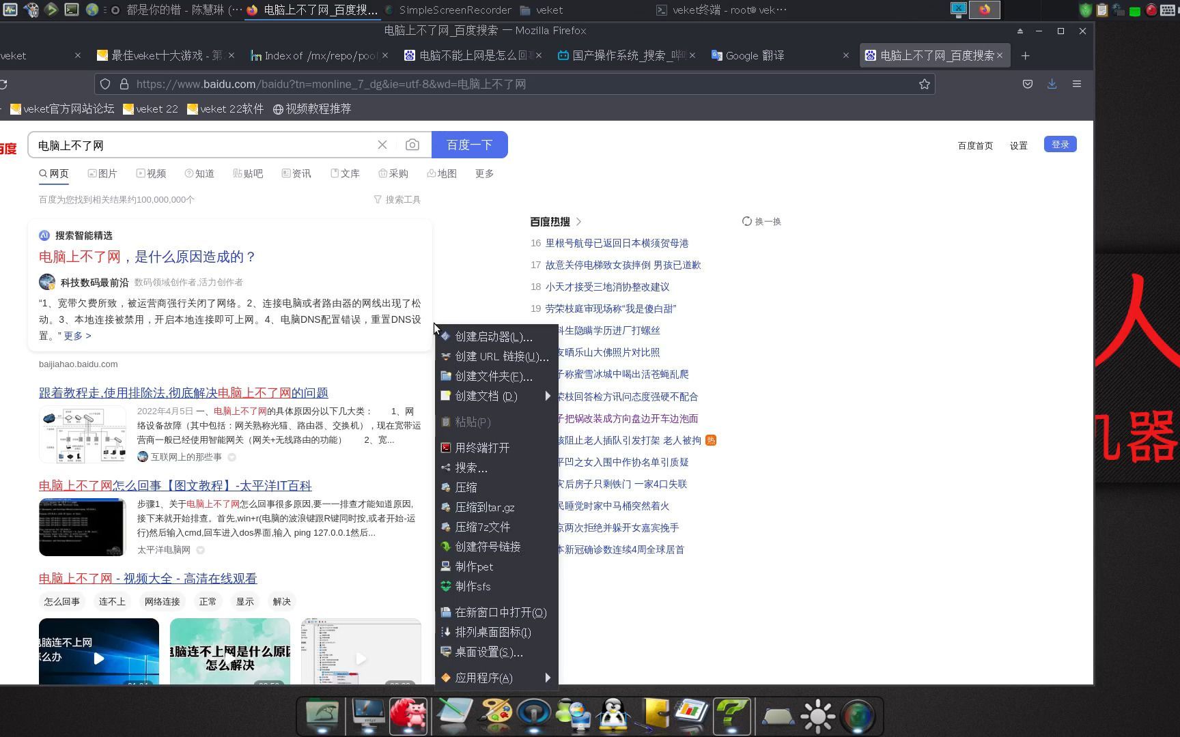Open Firefox application hamburger menu
The image size is (1180, 737).
pos(1077,84)
